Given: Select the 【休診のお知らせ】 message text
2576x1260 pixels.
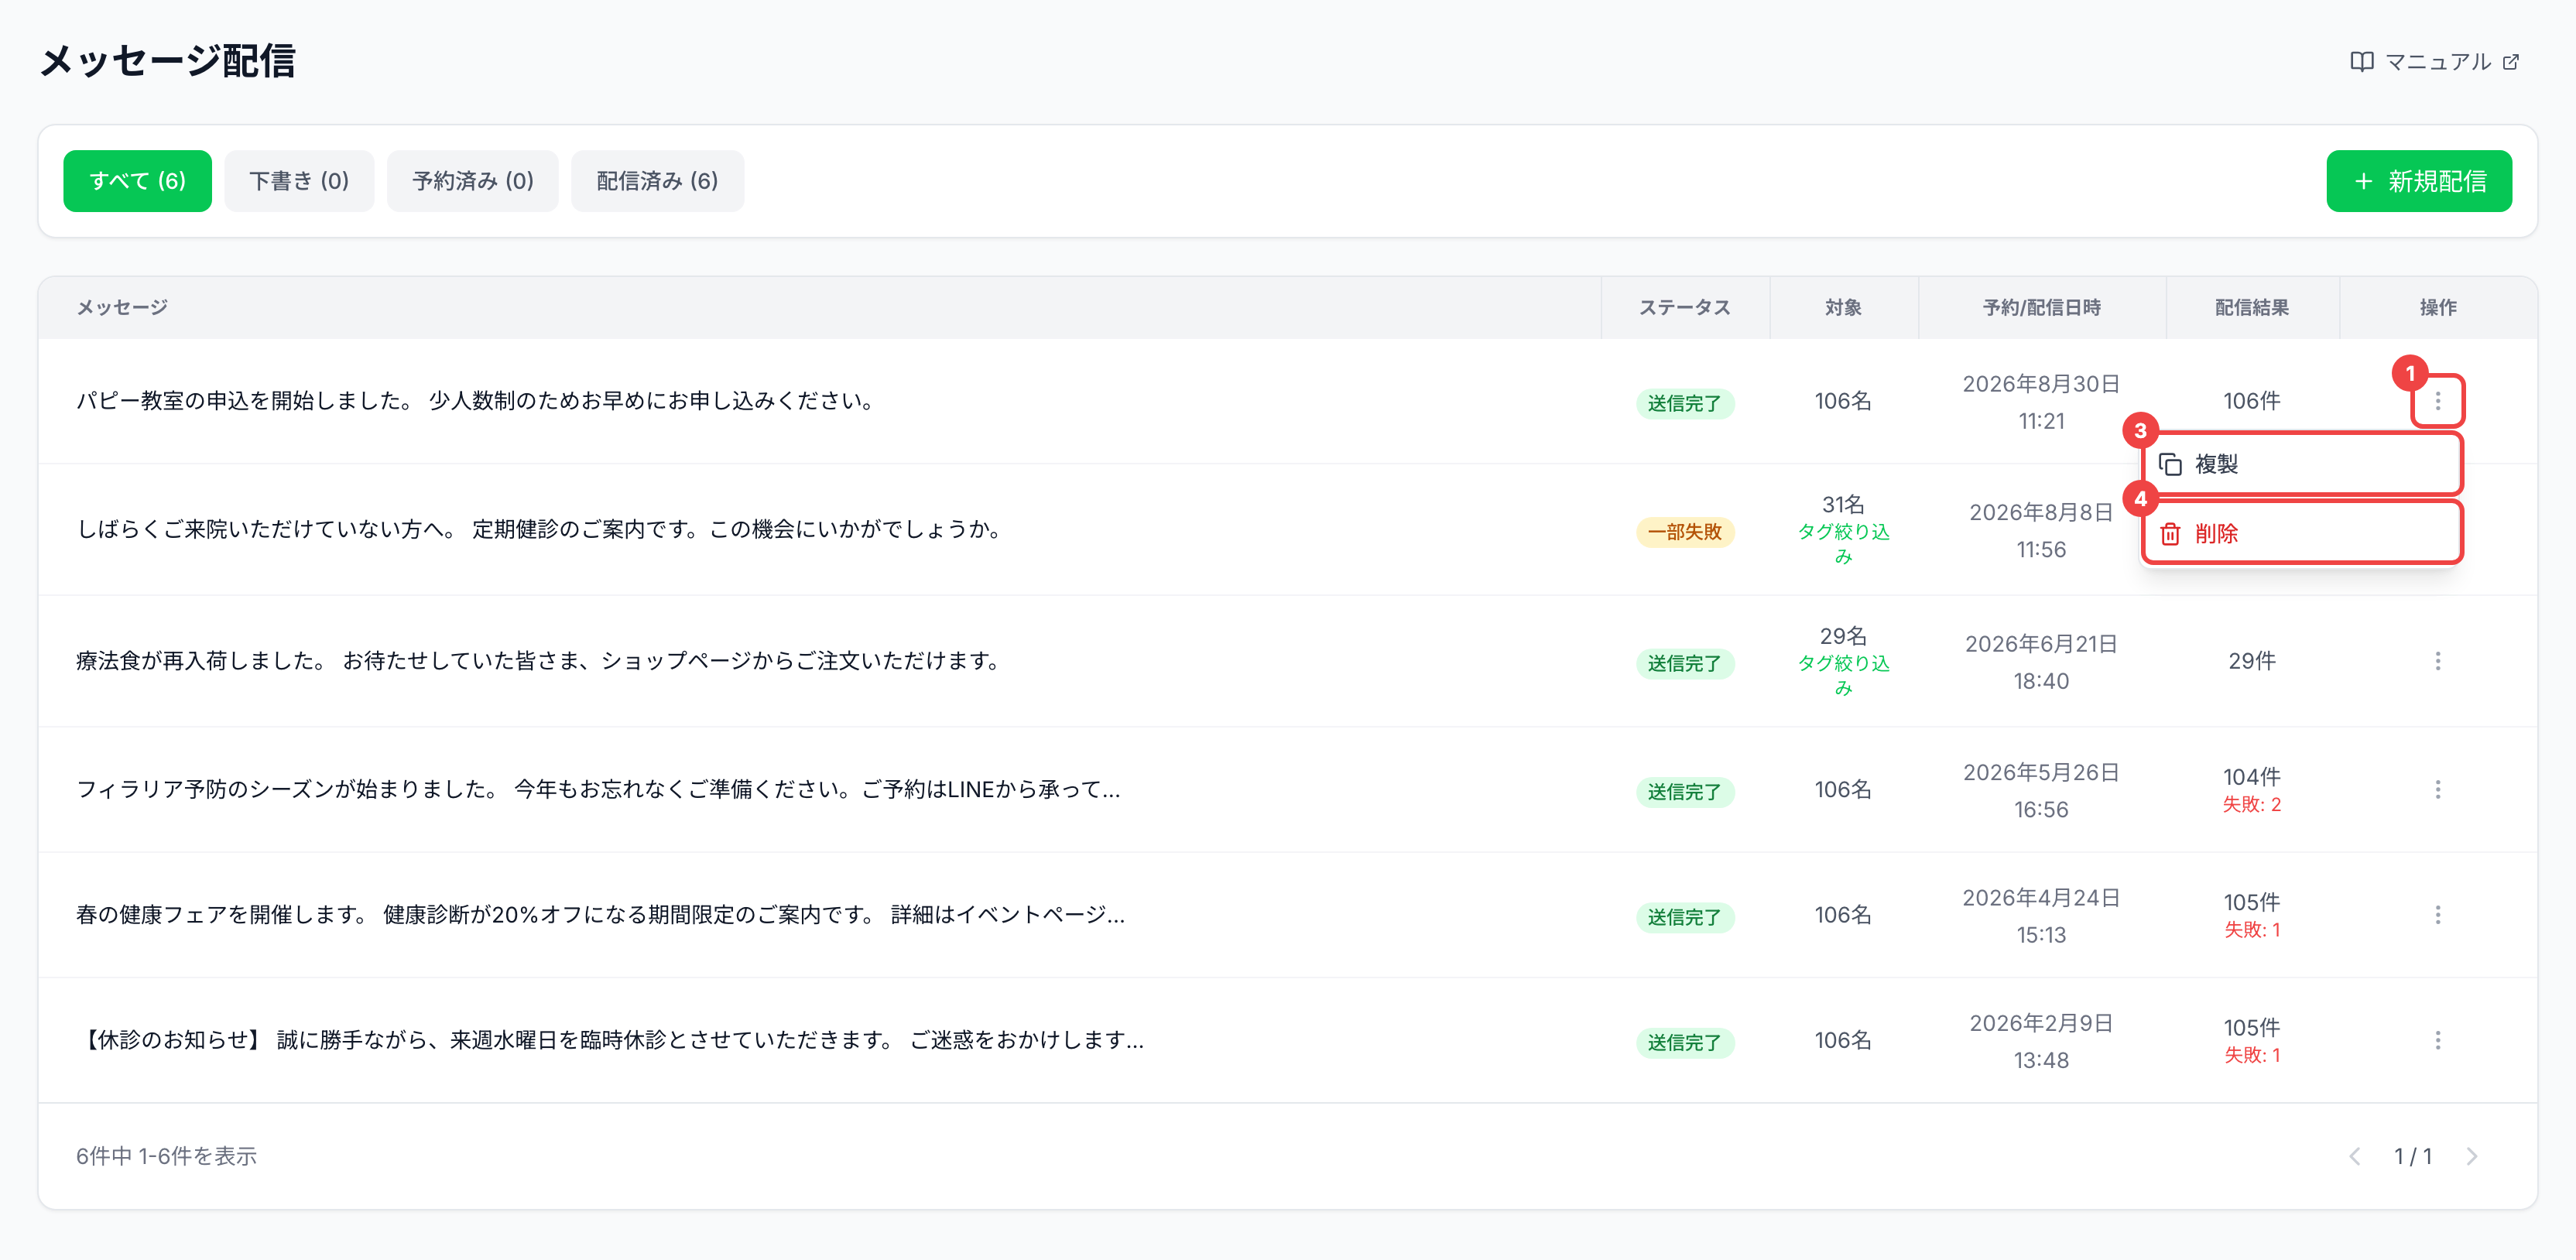Looking at the screenshot, I should click(x=610, y=1040).
